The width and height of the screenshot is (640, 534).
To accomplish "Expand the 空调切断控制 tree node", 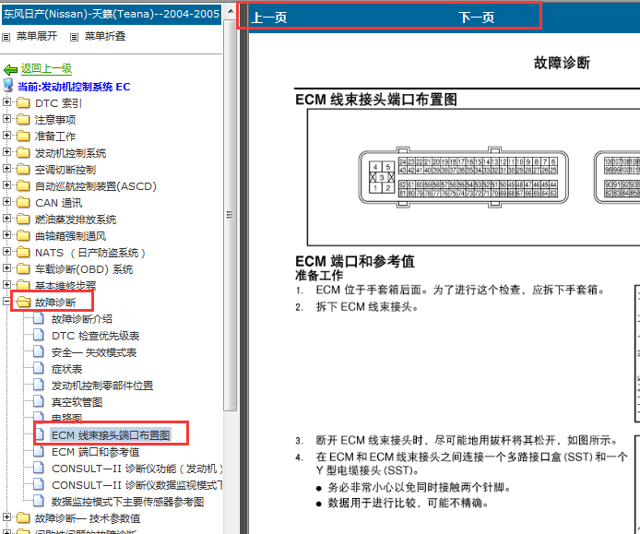I will pos(6,169).
